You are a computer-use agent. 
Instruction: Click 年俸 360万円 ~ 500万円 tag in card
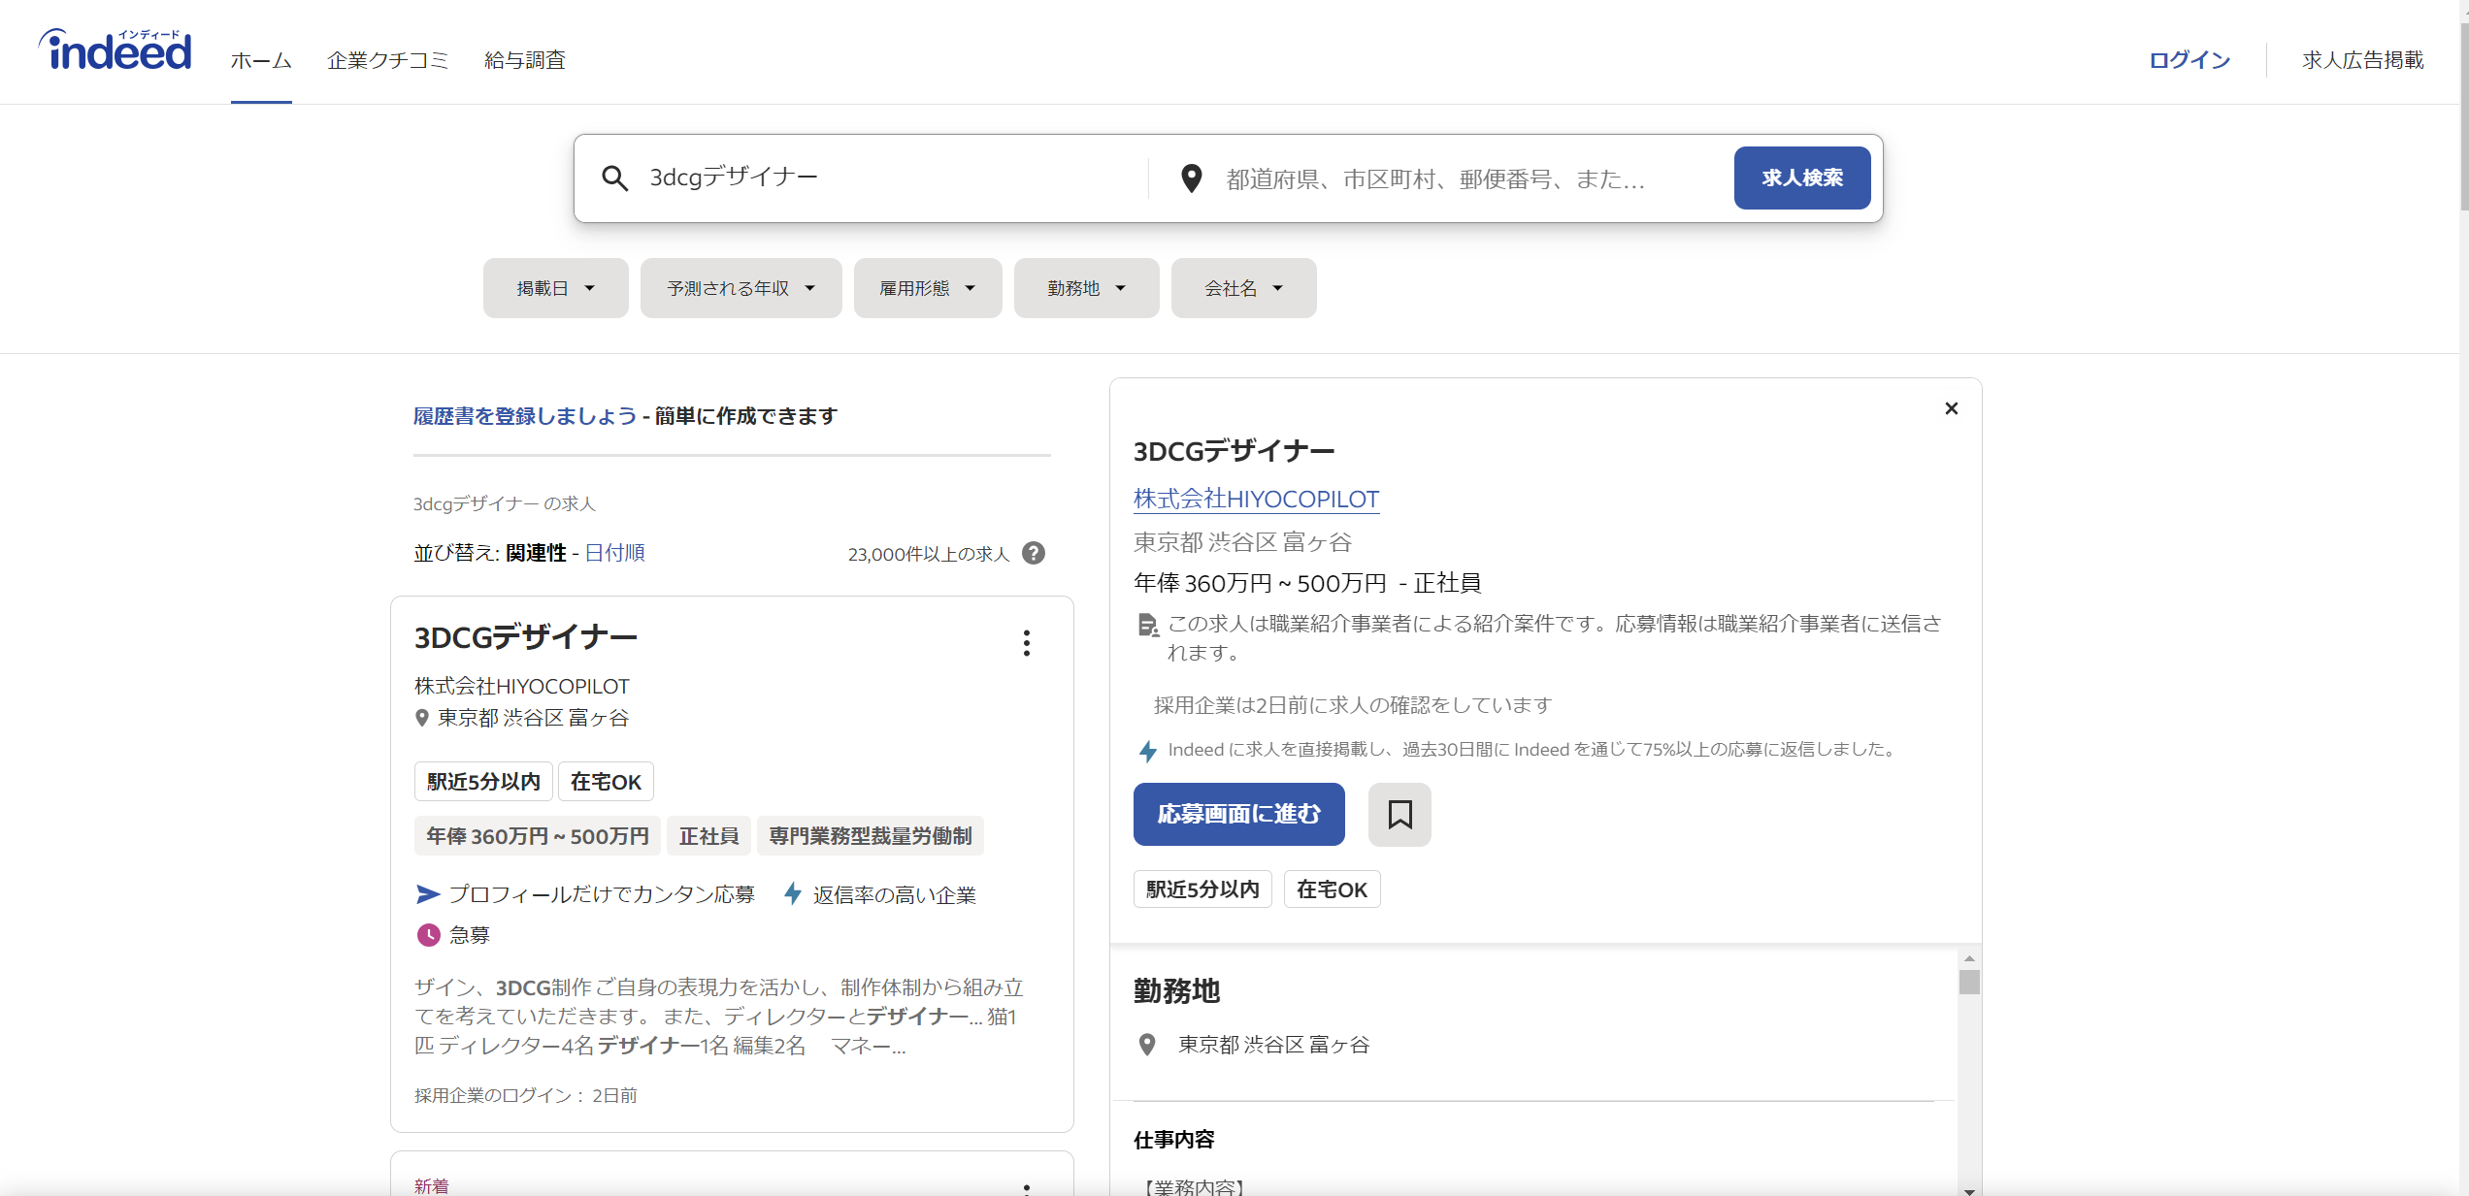tap(538, 836)
